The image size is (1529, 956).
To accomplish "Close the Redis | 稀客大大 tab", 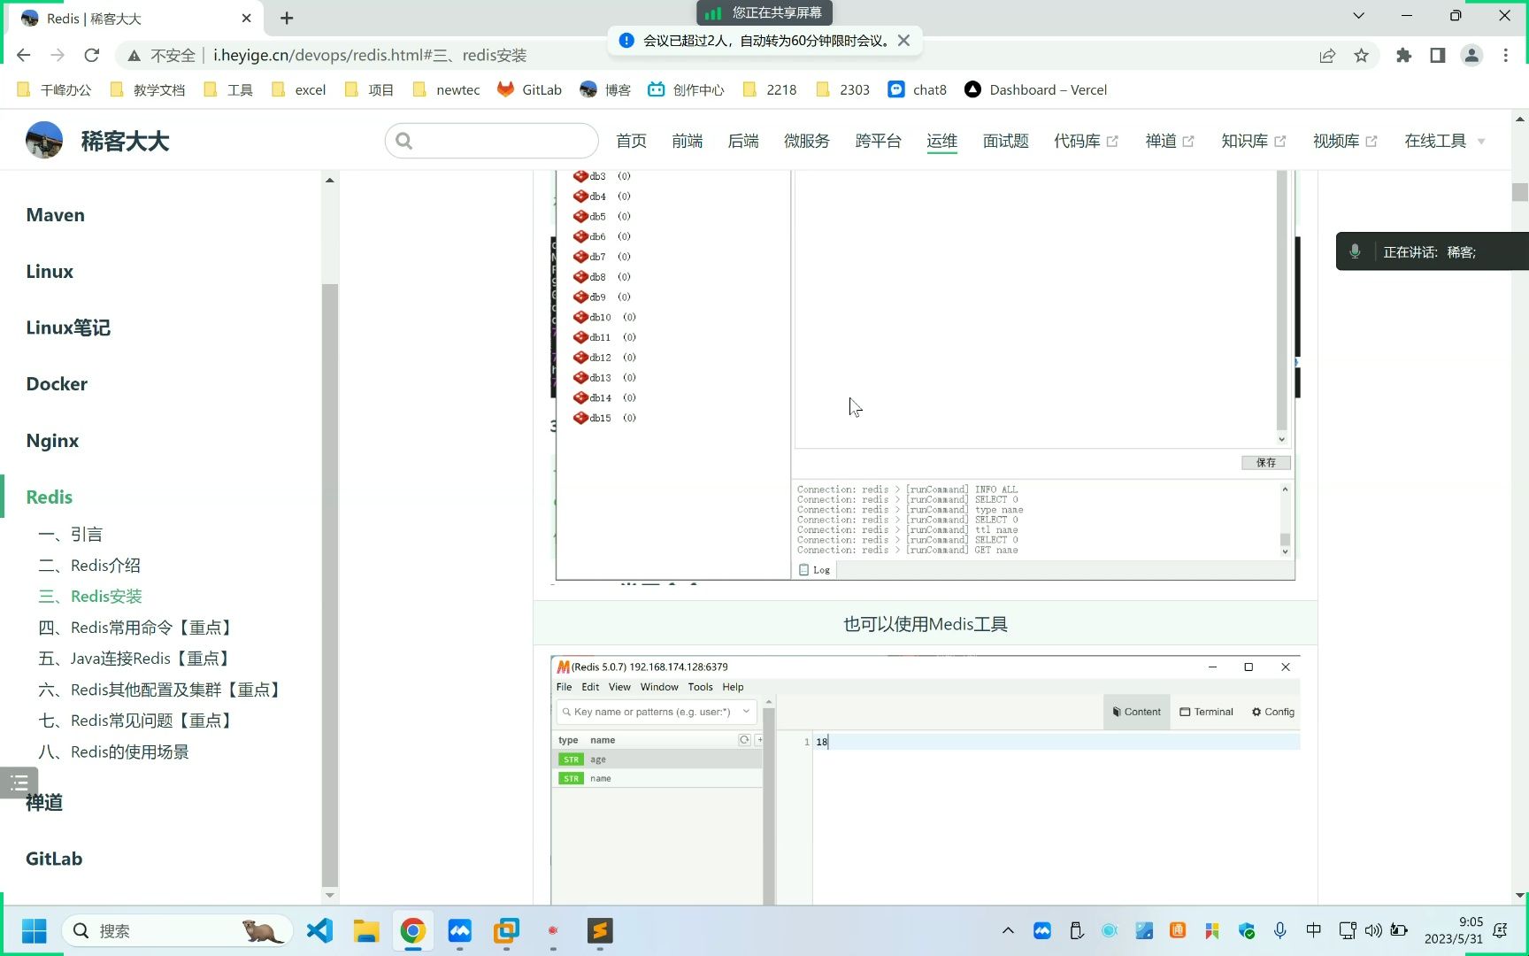I will click(x=246, y=18).
